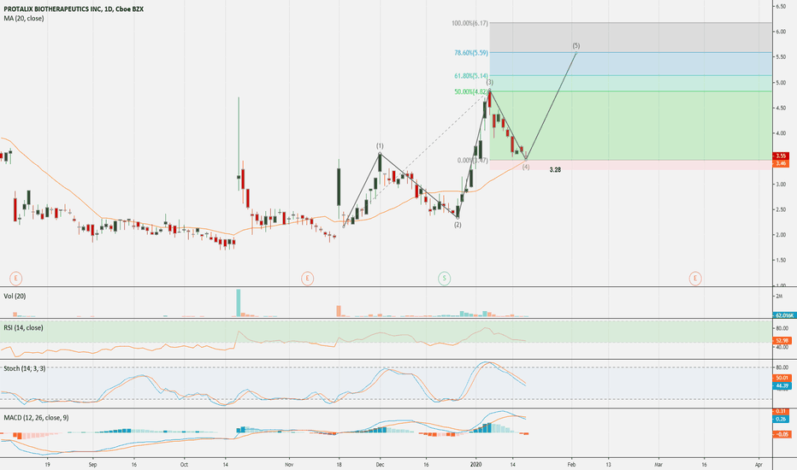Click the 0.00%(3.47) Fibonacci level label
797x470 pixels.
click(x=473, y=161)
